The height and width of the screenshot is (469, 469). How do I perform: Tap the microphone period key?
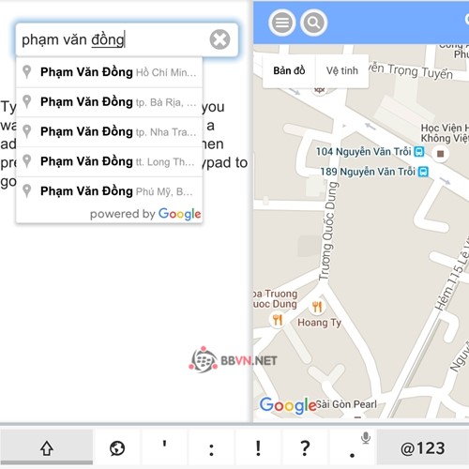coord(353,448)
